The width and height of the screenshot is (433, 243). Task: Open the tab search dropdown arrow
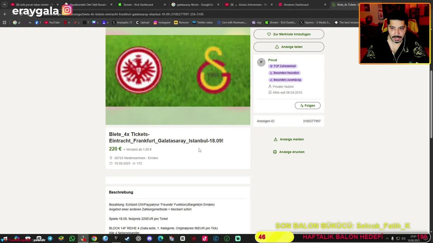4,5
